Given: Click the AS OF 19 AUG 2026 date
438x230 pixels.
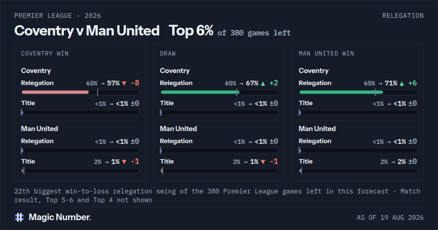Looking at the screenshot, I should (390, 218).
